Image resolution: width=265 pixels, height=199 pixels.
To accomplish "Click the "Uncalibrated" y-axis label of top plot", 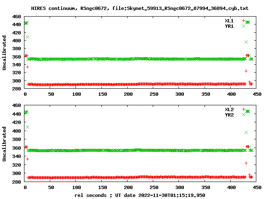I will pyautogui.click(x=4, y=53).
